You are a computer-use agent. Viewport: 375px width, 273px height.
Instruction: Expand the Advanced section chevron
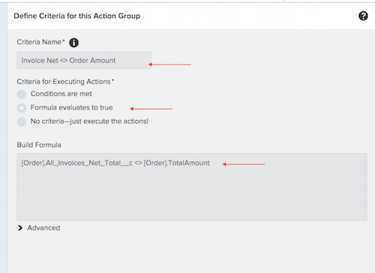click(20, 228)
